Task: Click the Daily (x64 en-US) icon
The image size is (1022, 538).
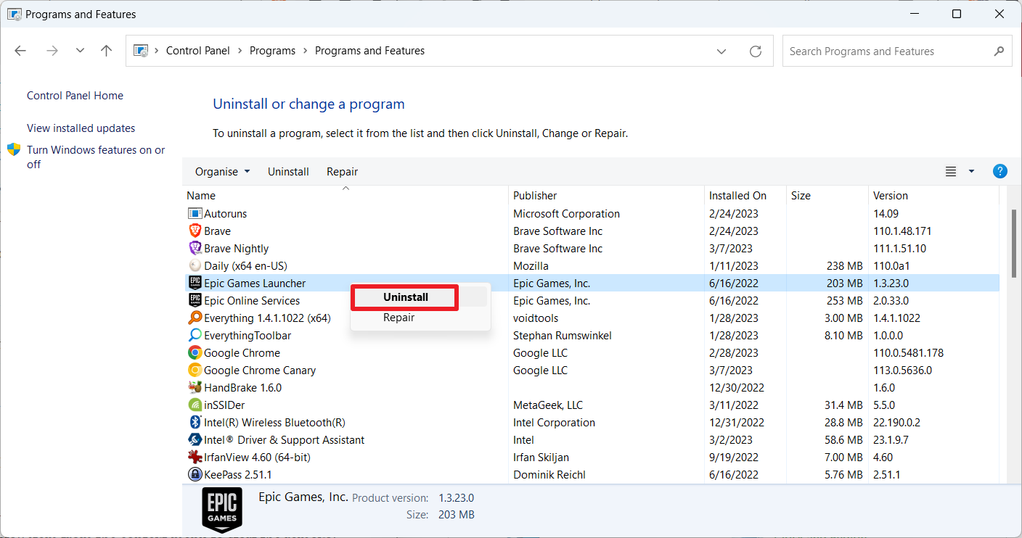Action: coord(195,266)
